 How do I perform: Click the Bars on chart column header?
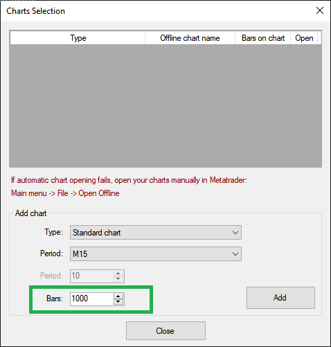tap(263, 38)
